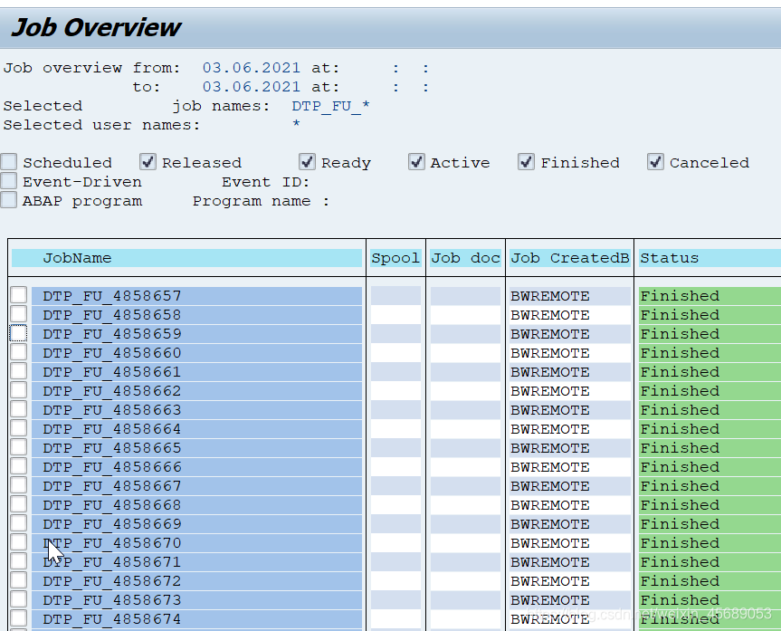Select row checkbox for DTP_FU_4858659
This screenshot has height=631, width=781.
(x=18, y=333)
